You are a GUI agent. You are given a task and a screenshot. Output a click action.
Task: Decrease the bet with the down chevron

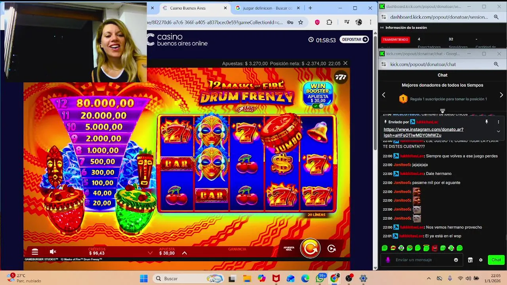[150, 253]
